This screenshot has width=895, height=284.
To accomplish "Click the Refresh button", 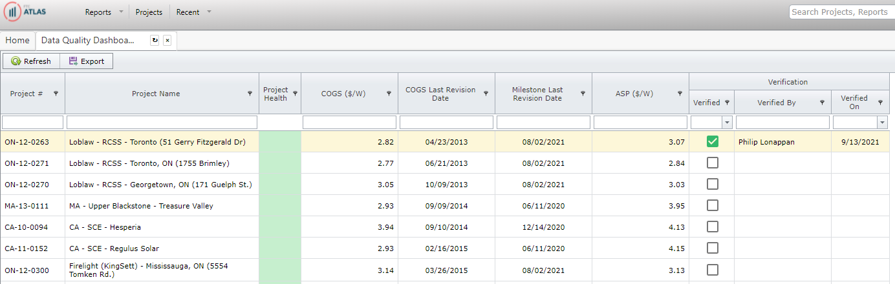I will pyautogui.click(x=31, y=61).
